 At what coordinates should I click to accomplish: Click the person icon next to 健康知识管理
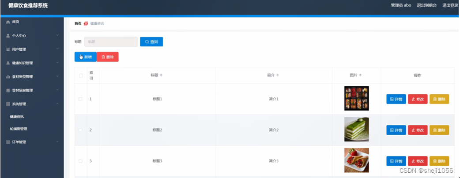pyautogui.click(x=8, y=63)
